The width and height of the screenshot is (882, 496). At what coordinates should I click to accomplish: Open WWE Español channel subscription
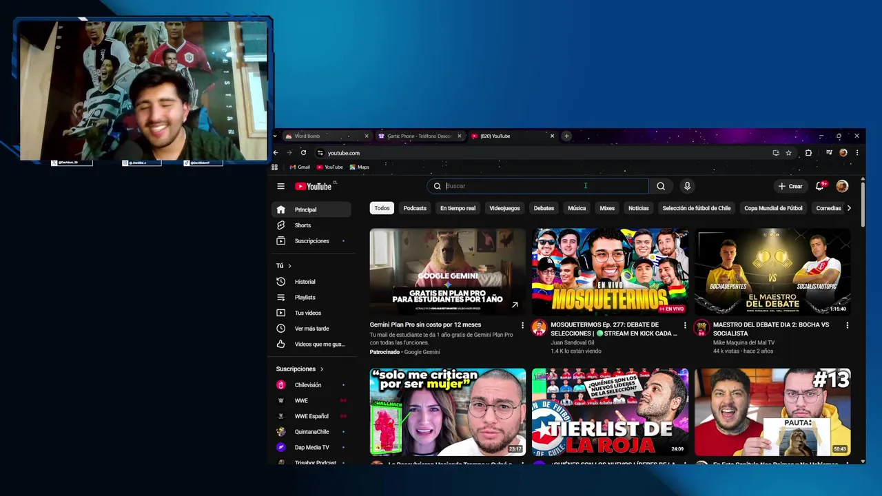click(311, 416)
